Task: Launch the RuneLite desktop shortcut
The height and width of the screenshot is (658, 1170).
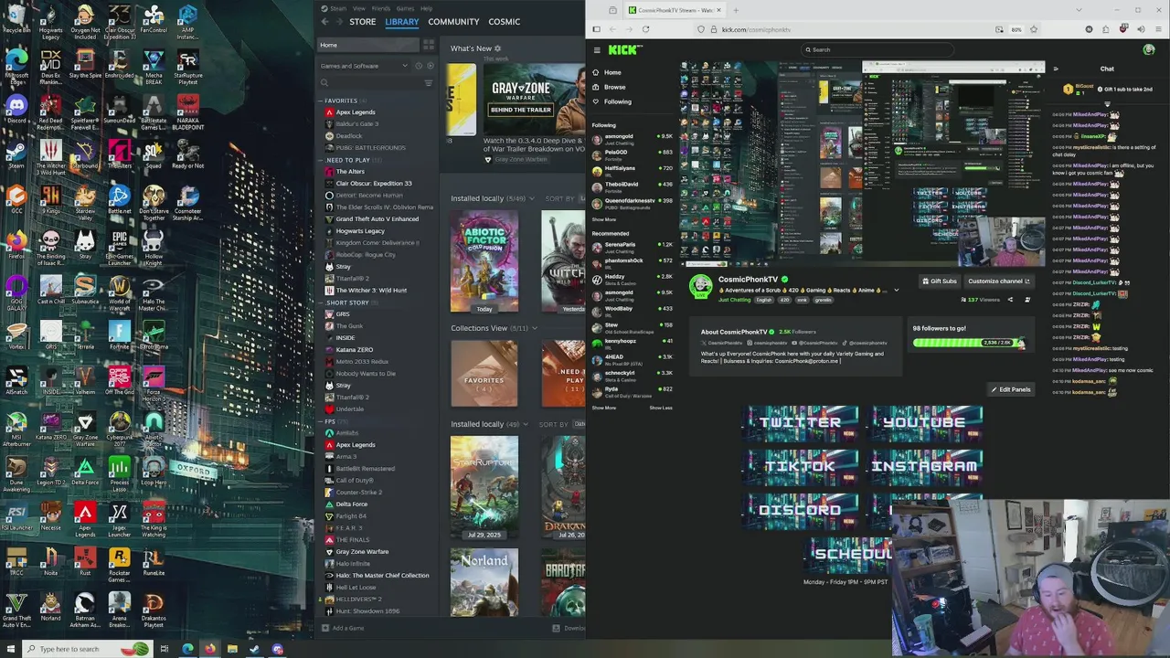Action: 154,562
